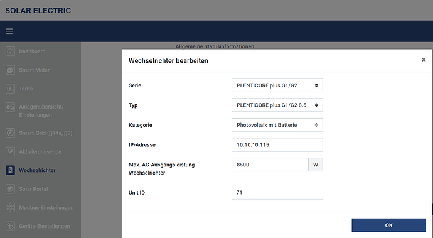The image size is (433, 238).
Task: Click the Dashboard gauge icon
Action: (x=10, y=51)
